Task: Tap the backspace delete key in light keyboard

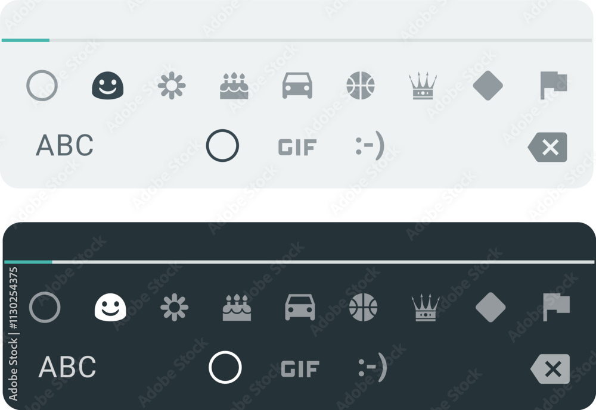Action: [547, 148]
